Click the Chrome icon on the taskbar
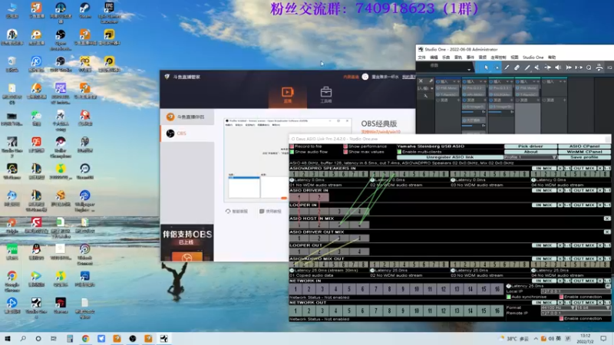 [85, 338]
